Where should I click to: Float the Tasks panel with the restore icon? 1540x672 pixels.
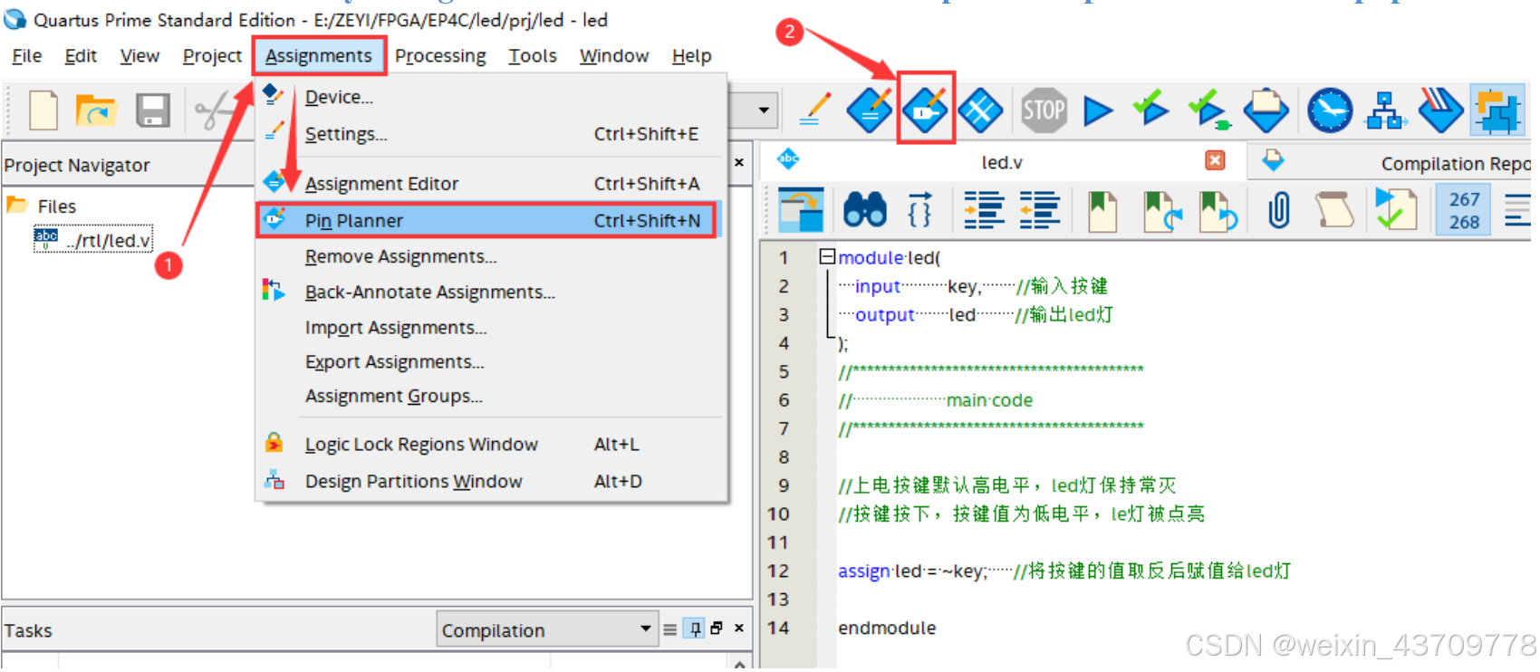(717, 628)
